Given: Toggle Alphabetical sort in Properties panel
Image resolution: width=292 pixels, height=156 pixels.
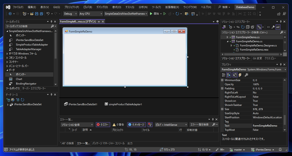Looking at the screenshot, I should pos(229,75).
